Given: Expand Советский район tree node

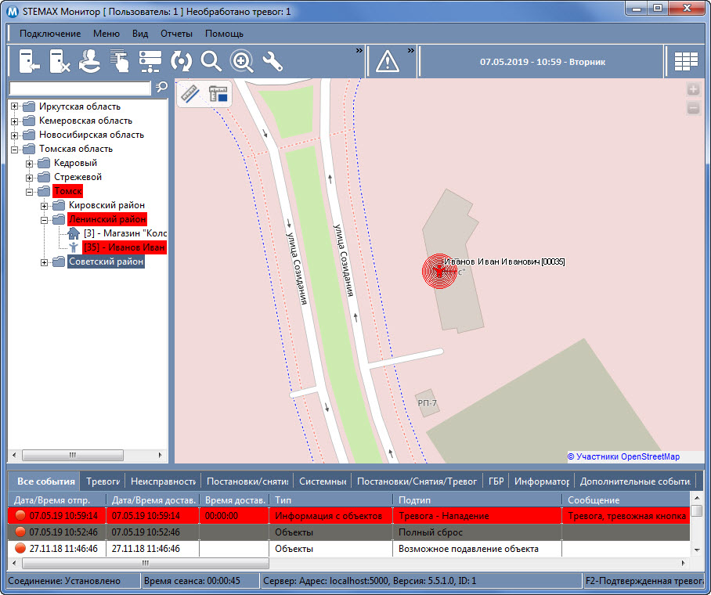Looking at the screenshot, I should 44,262.
